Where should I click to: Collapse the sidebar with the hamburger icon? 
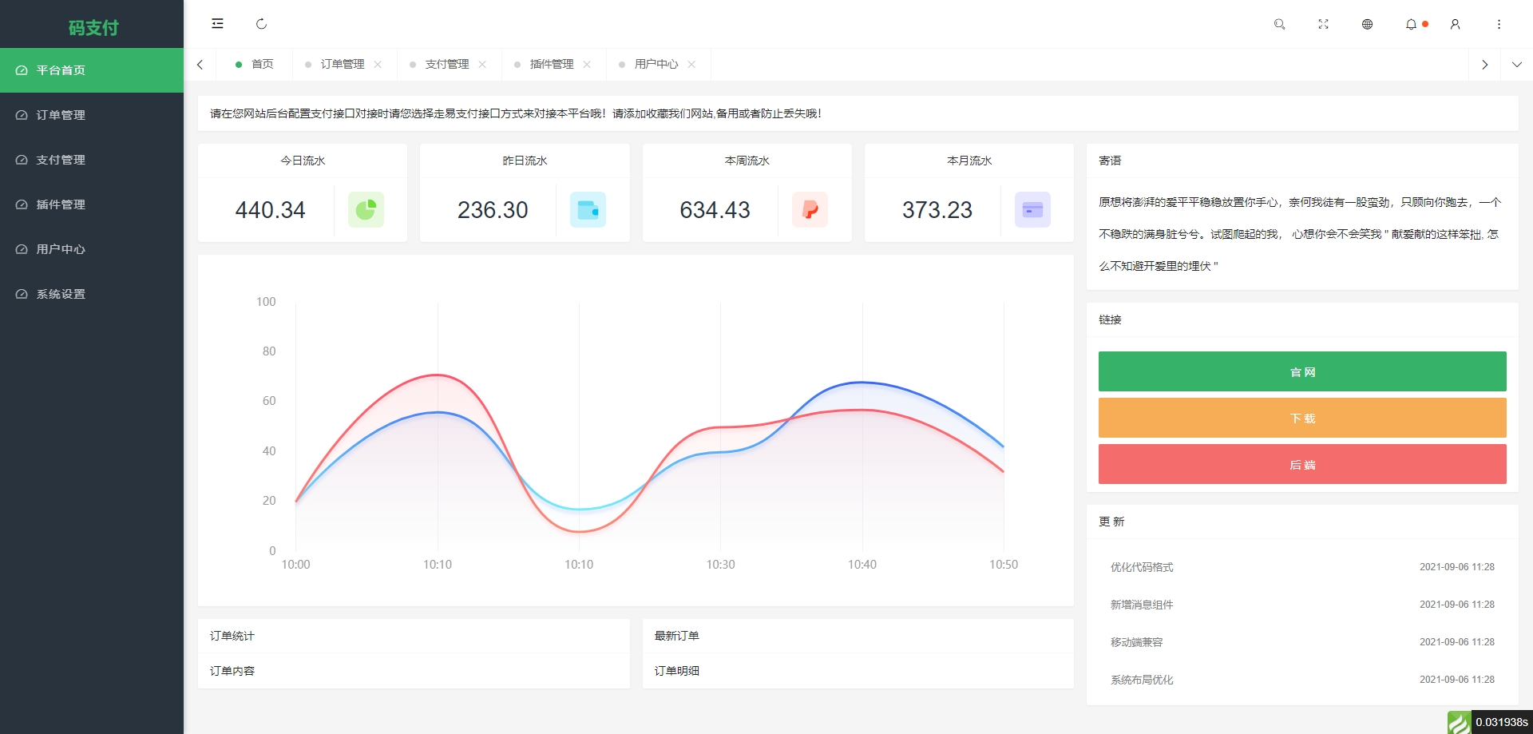217,23
